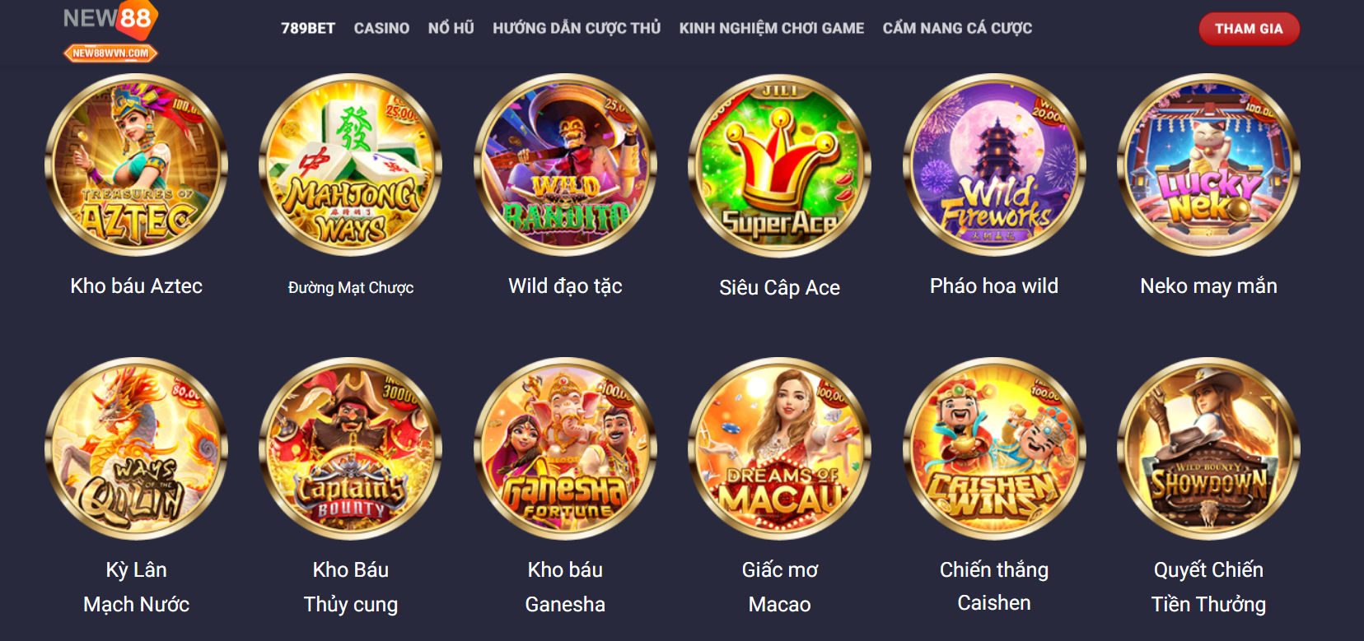Image resolution: width=1364 pixels, height=641 pixels.
Task: Launch the Ways of the Qilin icon
Action: tap(136, 448)
